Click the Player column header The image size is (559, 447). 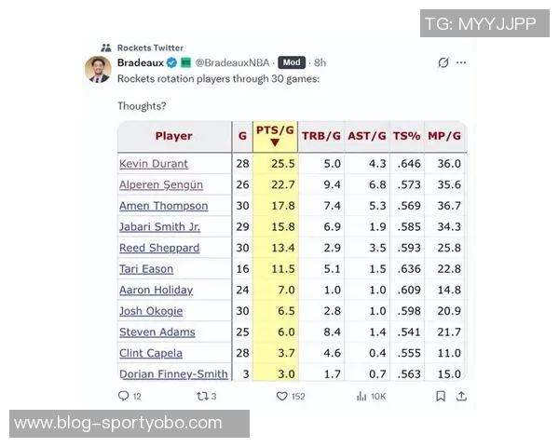point(173,136)
